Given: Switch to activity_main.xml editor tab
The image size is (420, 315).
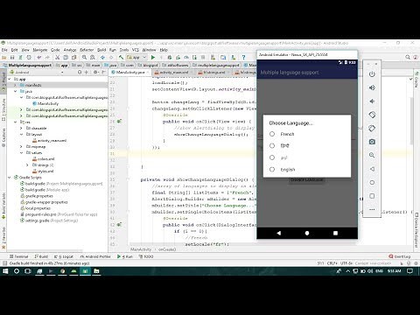Looking at the screenshot, I should tap(174, 72).
